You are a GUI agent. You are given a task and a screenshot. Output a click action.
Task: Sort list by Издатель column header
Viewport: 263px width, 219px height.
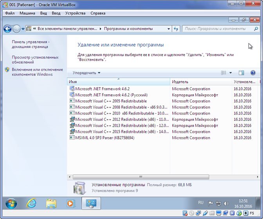point(201,82)
